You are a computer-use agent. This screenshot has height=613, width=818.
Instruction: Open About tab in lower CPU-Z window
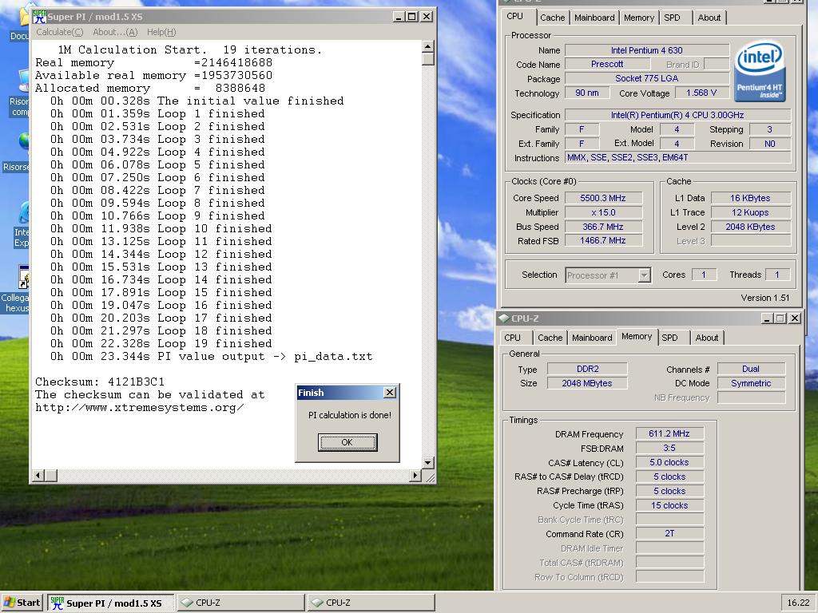706,338
